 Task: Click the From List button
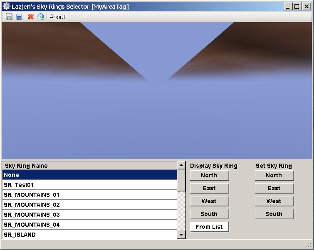[209, 227]
